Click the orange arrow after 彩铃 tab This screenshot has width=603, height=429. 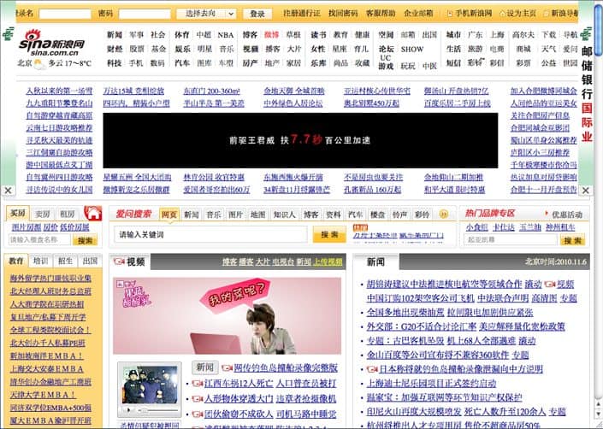coord(442,214)
